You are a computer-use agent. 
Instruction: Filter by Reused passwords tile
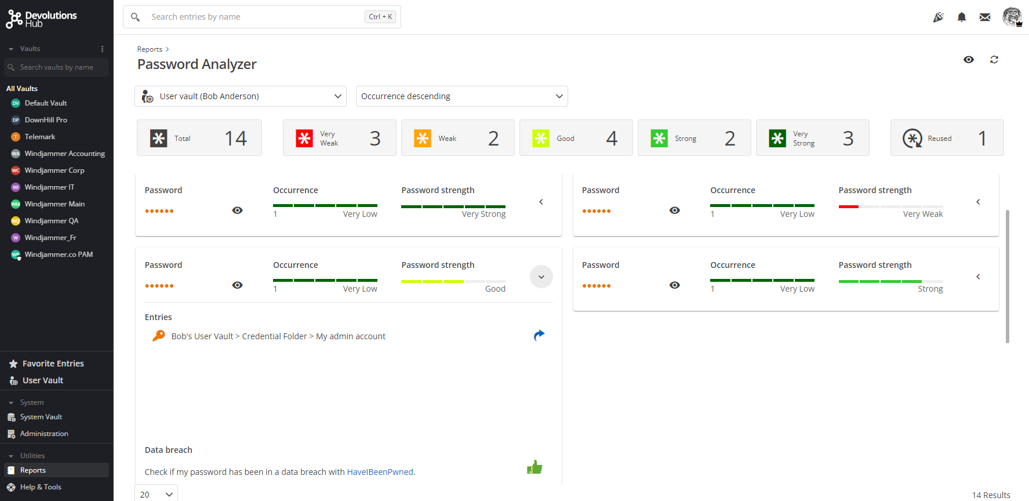(947, 138)
